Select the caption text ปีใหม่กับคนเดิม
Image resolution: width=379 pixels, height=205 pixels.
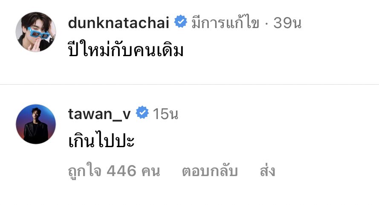126,49
